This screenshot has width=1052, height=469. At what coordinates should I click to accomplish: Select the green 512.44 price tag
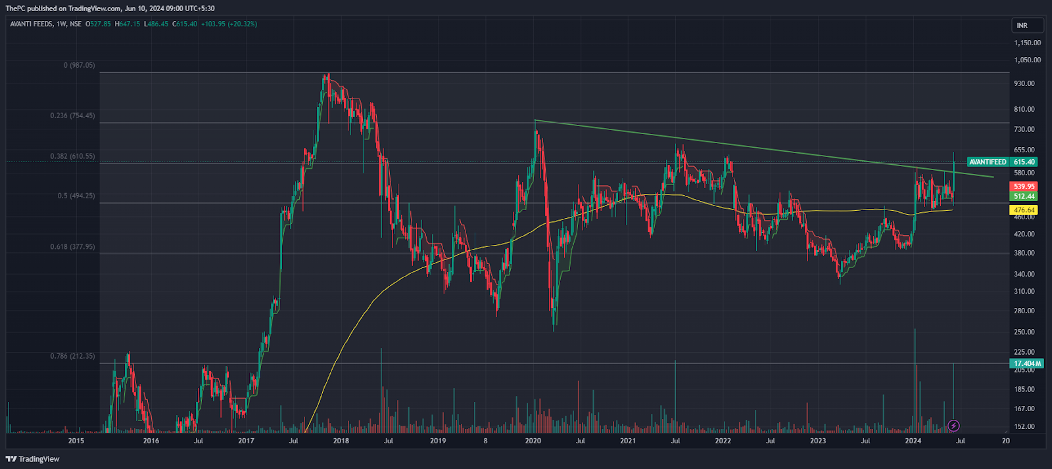[x=1024, y=196]
